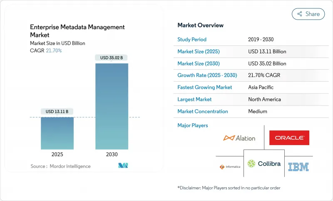Open the Collibra logo tile
This screenshot has width=333, height=201.
(264, 164)
